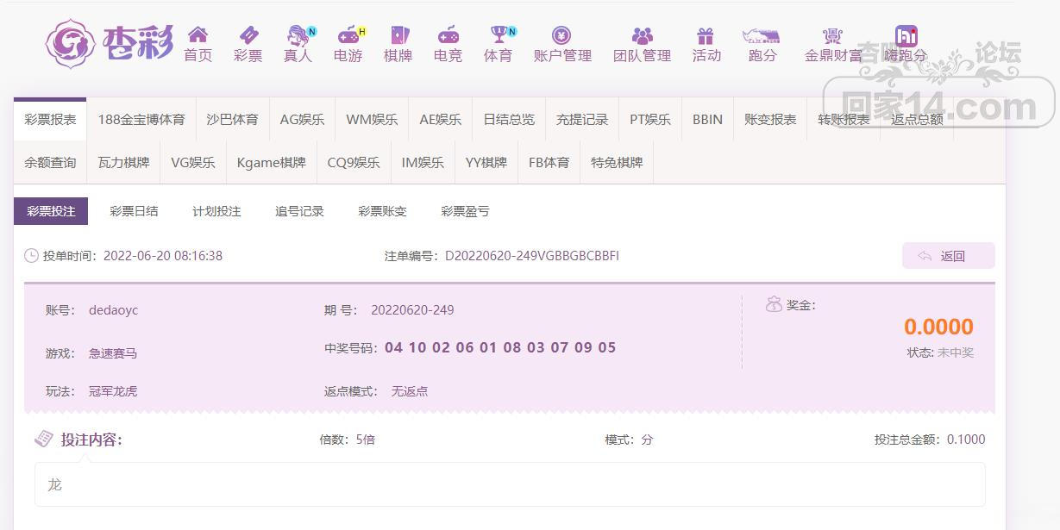Click the ticket icon beside 投注内容
The height and width of the screenshot is (530, 1060).
click(x=44, y=440)
